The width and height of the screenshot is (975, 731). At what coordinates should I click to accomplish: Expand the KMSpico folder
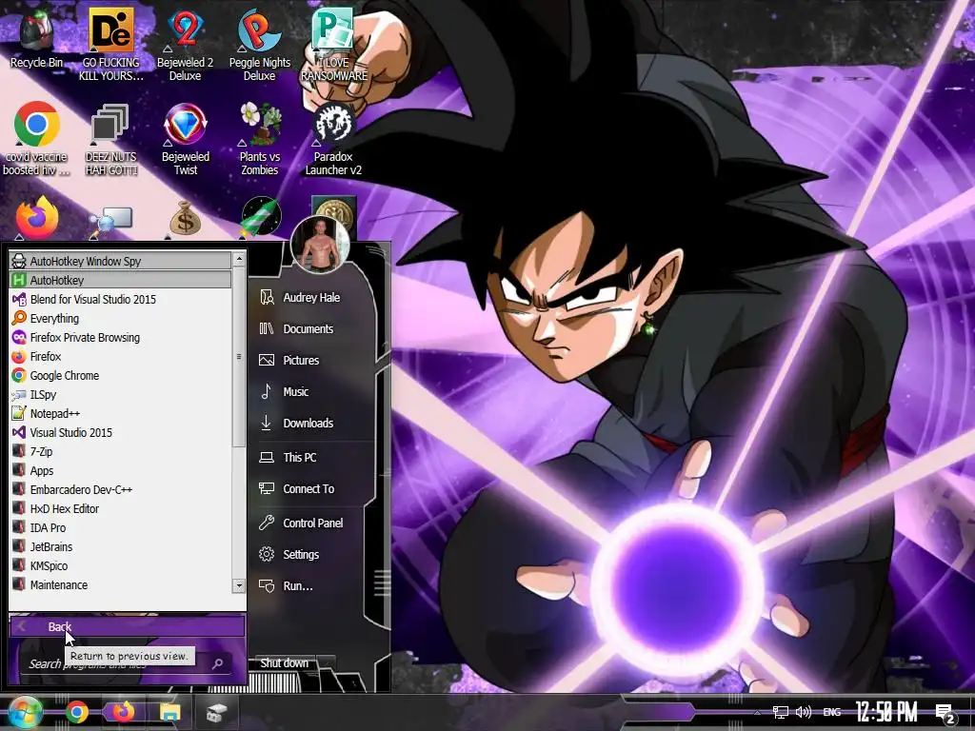click(121, 565)
